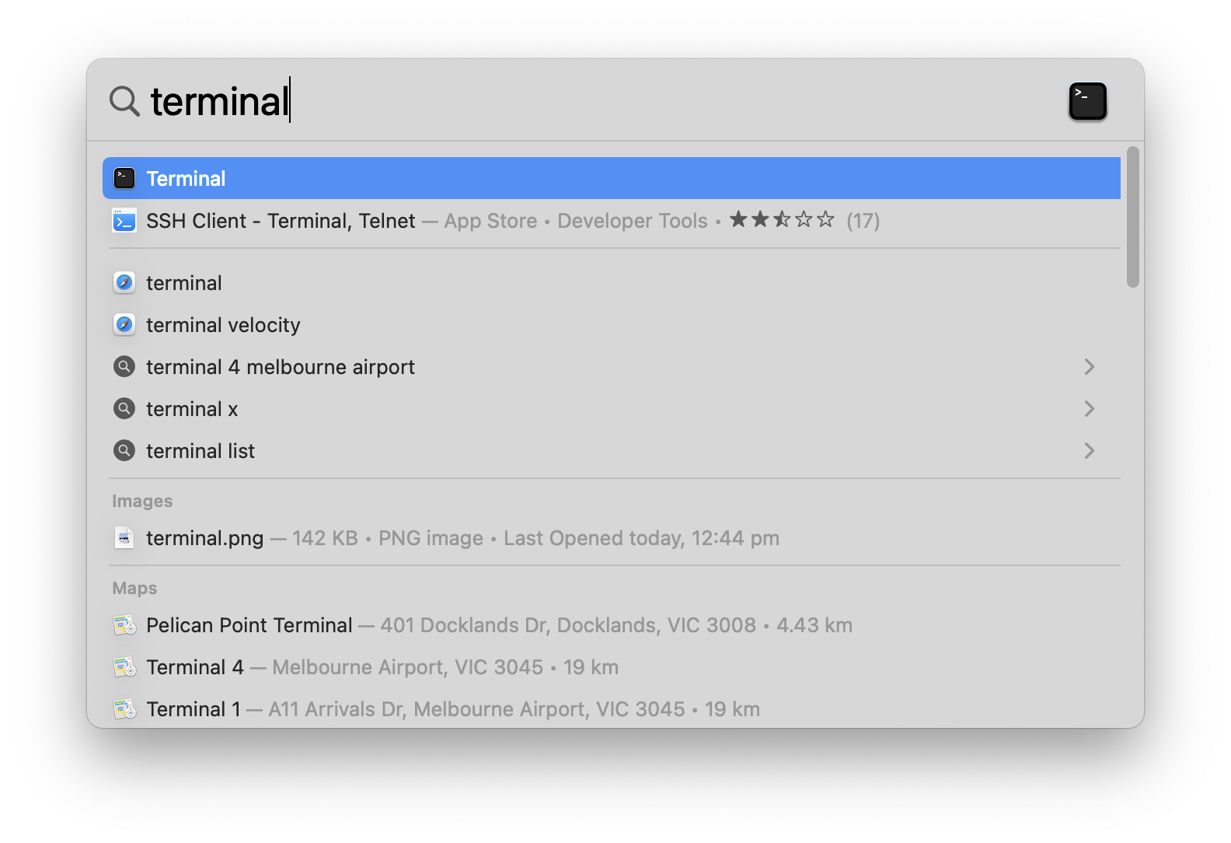1231x843 pixels.
Task: Click Maps icon beside Pelican Point Terminal
Action: pos(124,625)
